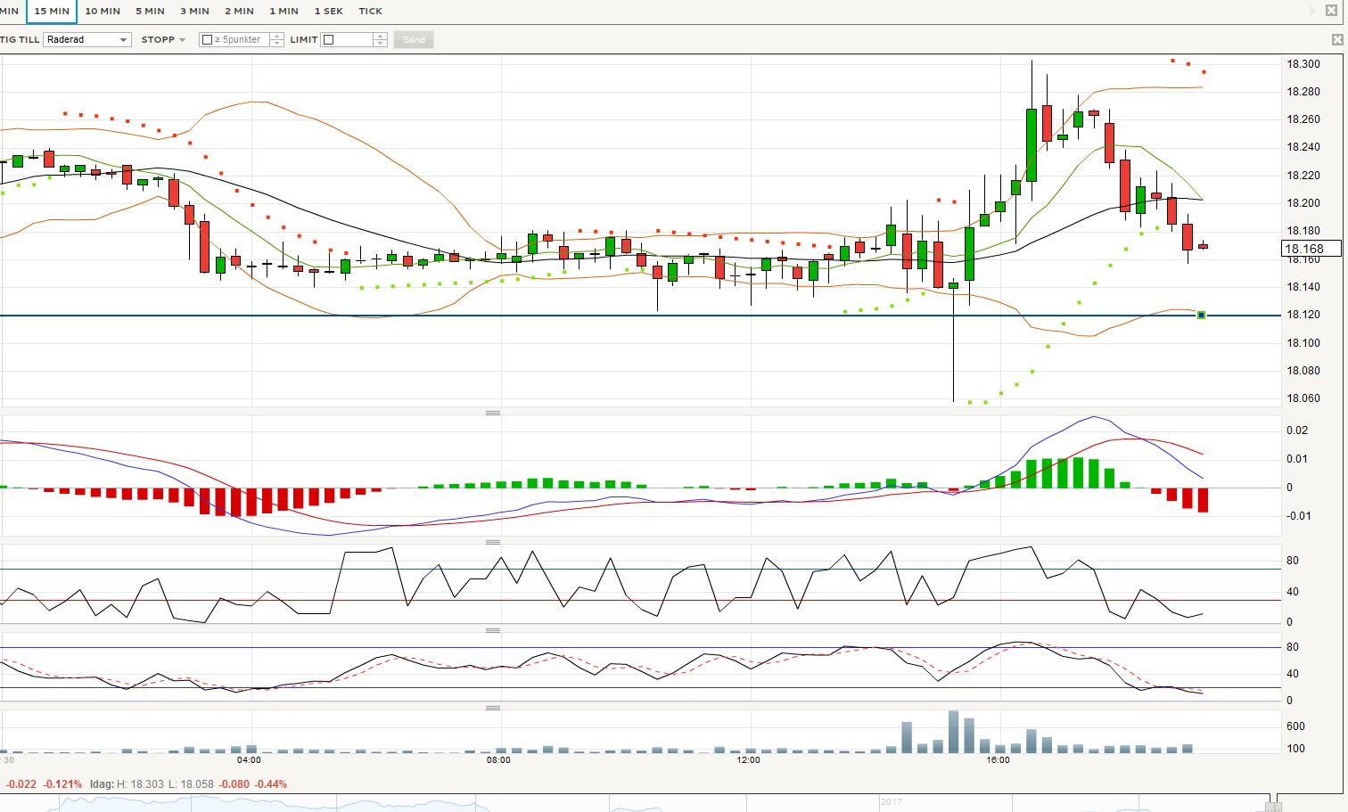Expand the STOPP dropdown arrow

pyautogui.click(x=182, y=40)
